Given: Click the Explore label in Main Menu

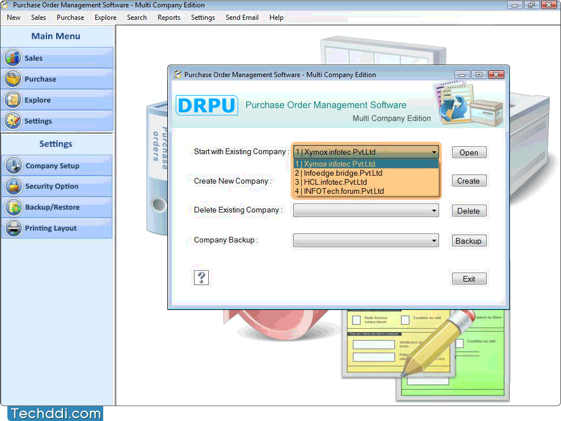Looking at the screenshot, I should pyautogui.click(x=37, y=100).
